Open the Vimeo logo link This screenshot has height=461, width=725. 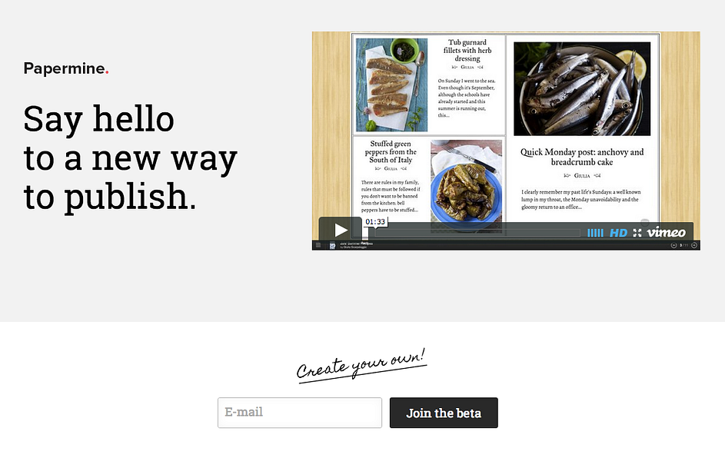coord(667,232)
